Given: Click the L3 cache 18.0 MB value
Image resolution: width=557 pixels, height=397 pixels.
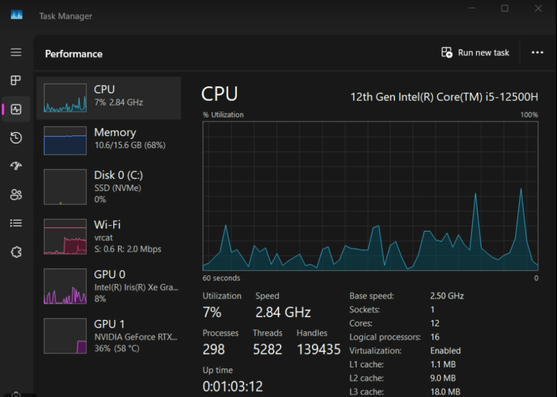Looking at the screenshot, I should [x=445, y=392].
